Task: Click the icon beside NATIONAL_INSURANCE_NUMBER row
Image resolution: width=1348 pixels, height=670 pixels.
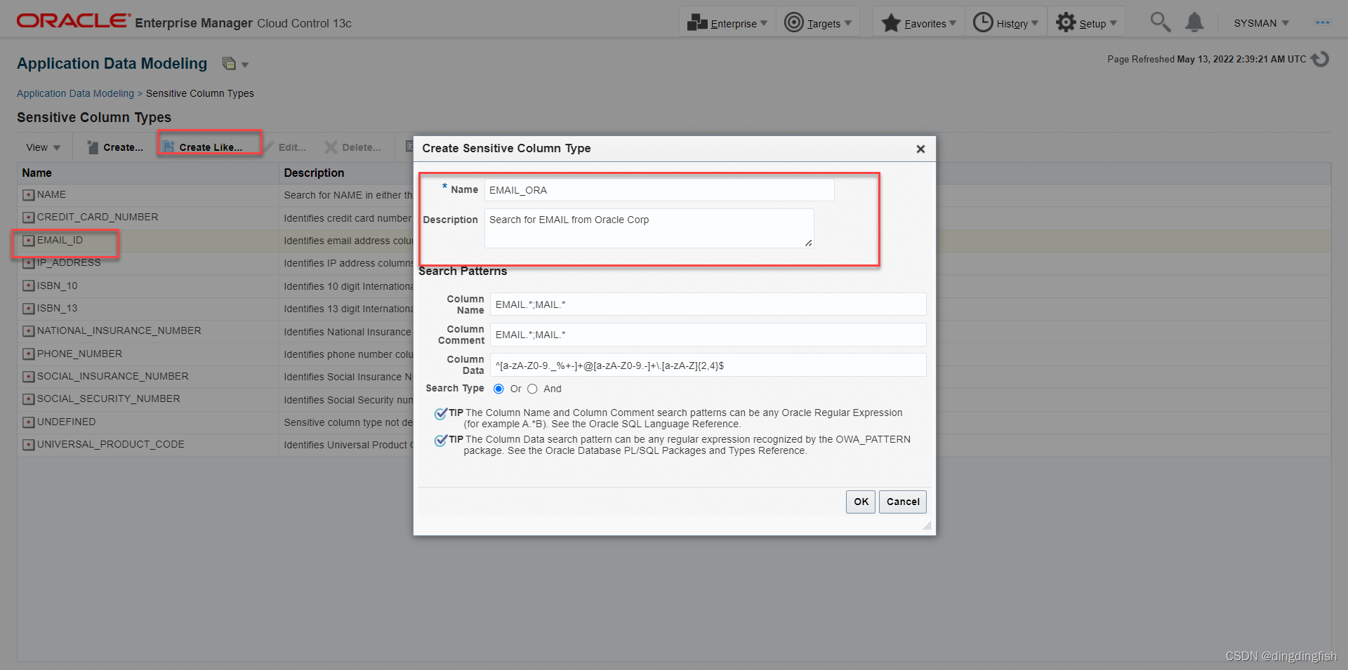Action: tap(28, 331)
